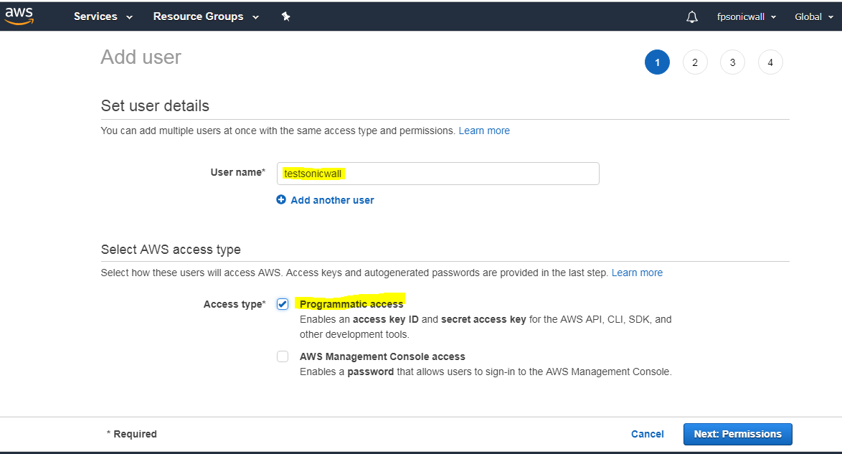Go to wizard step 1 circle

[657, 62]
